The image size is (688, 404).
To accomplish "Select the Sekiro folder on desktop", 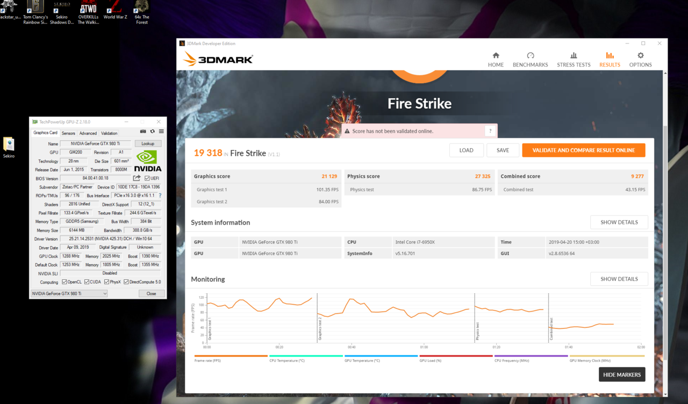I will 9,147.
